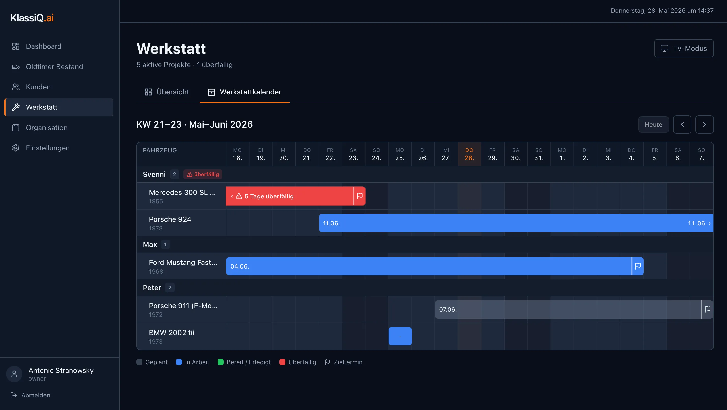Click the target-date flag on Mercedes 300 SL bar
This screenshot has width=727, height=410.
pos(360,196)
